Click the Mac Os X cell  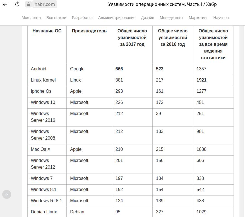tap(41, 149)
